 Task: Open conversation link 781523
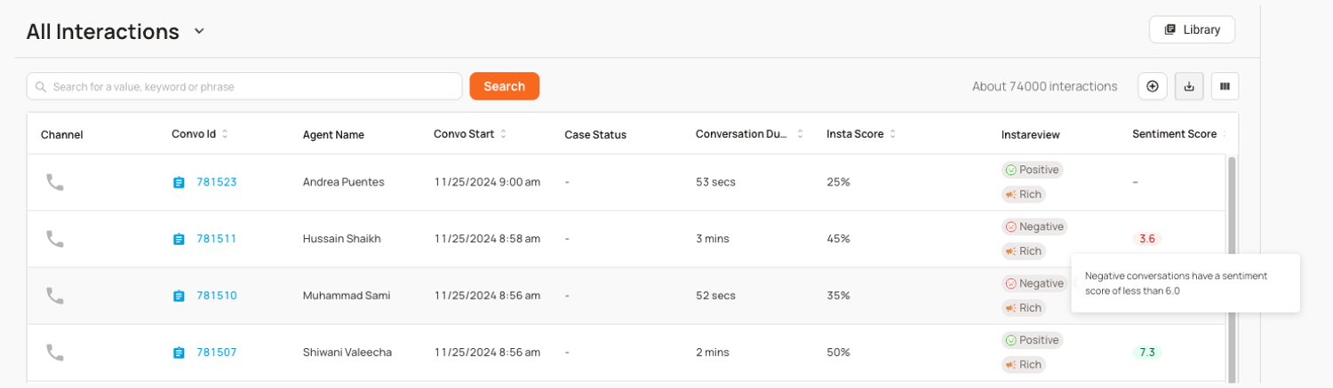[217, 182]
